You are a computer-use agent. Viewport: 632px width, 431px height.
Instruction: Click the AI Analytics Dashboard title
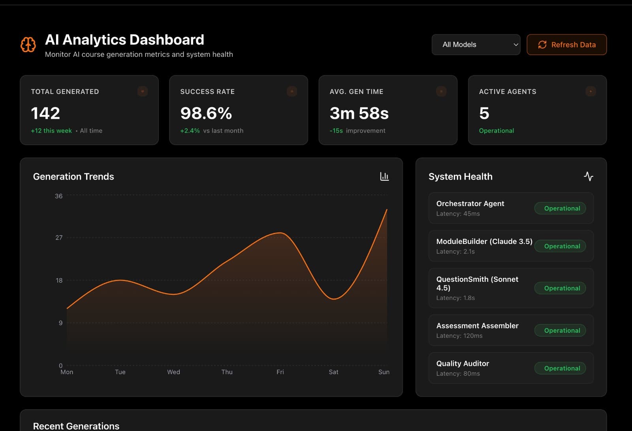pos(124,40)
